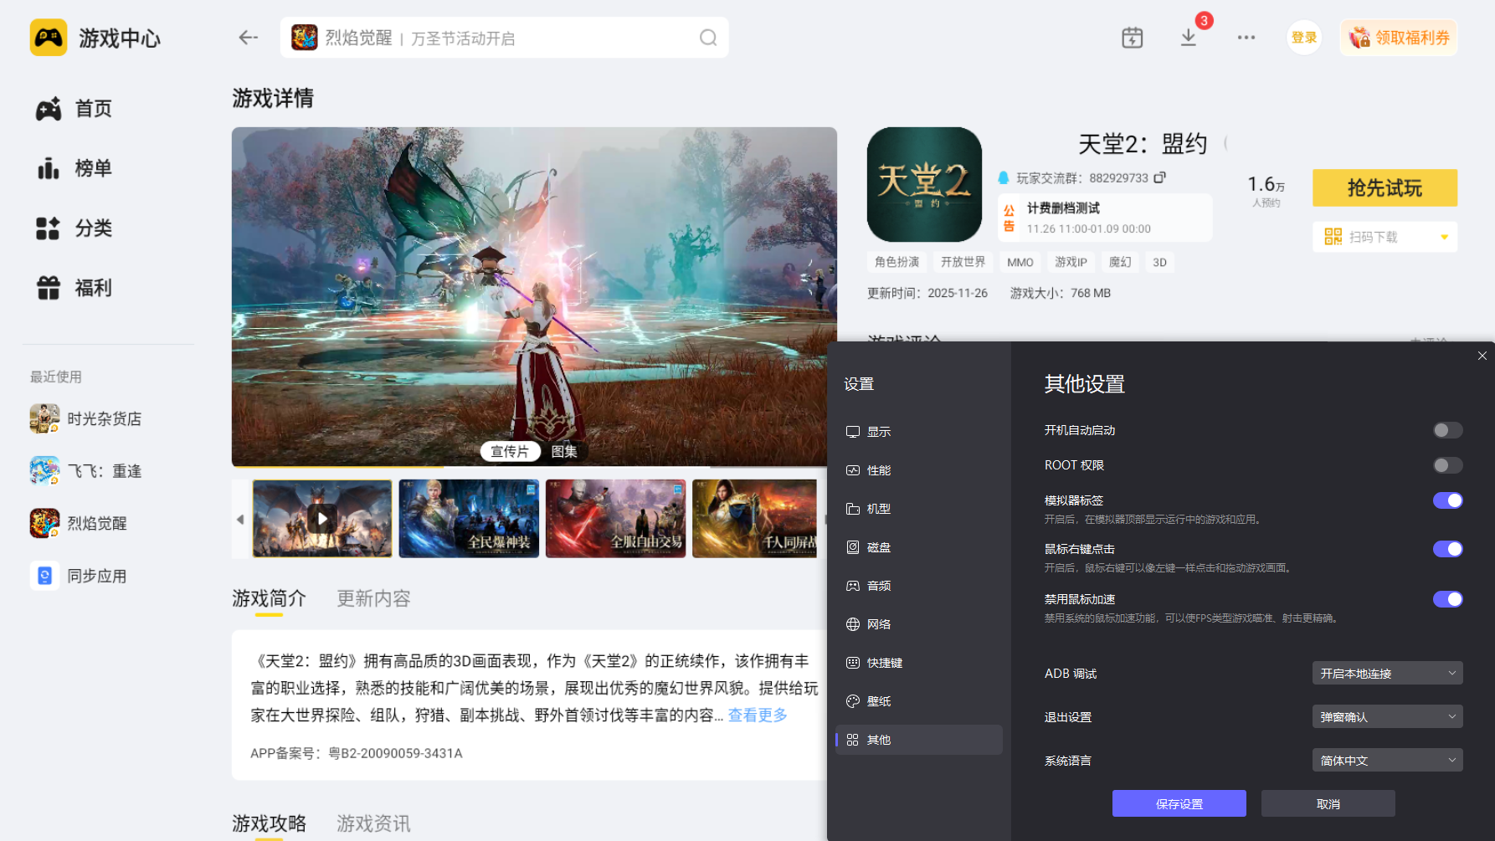Screen dimensions: 1495x841
Task: Disable 鼠标右键点击 toggle
Action: [1447, 549]
